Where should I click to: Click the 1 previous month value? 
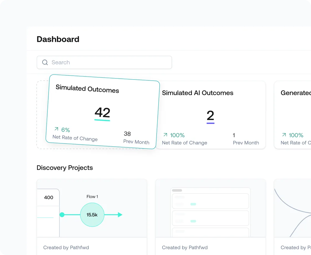point(234,135)
